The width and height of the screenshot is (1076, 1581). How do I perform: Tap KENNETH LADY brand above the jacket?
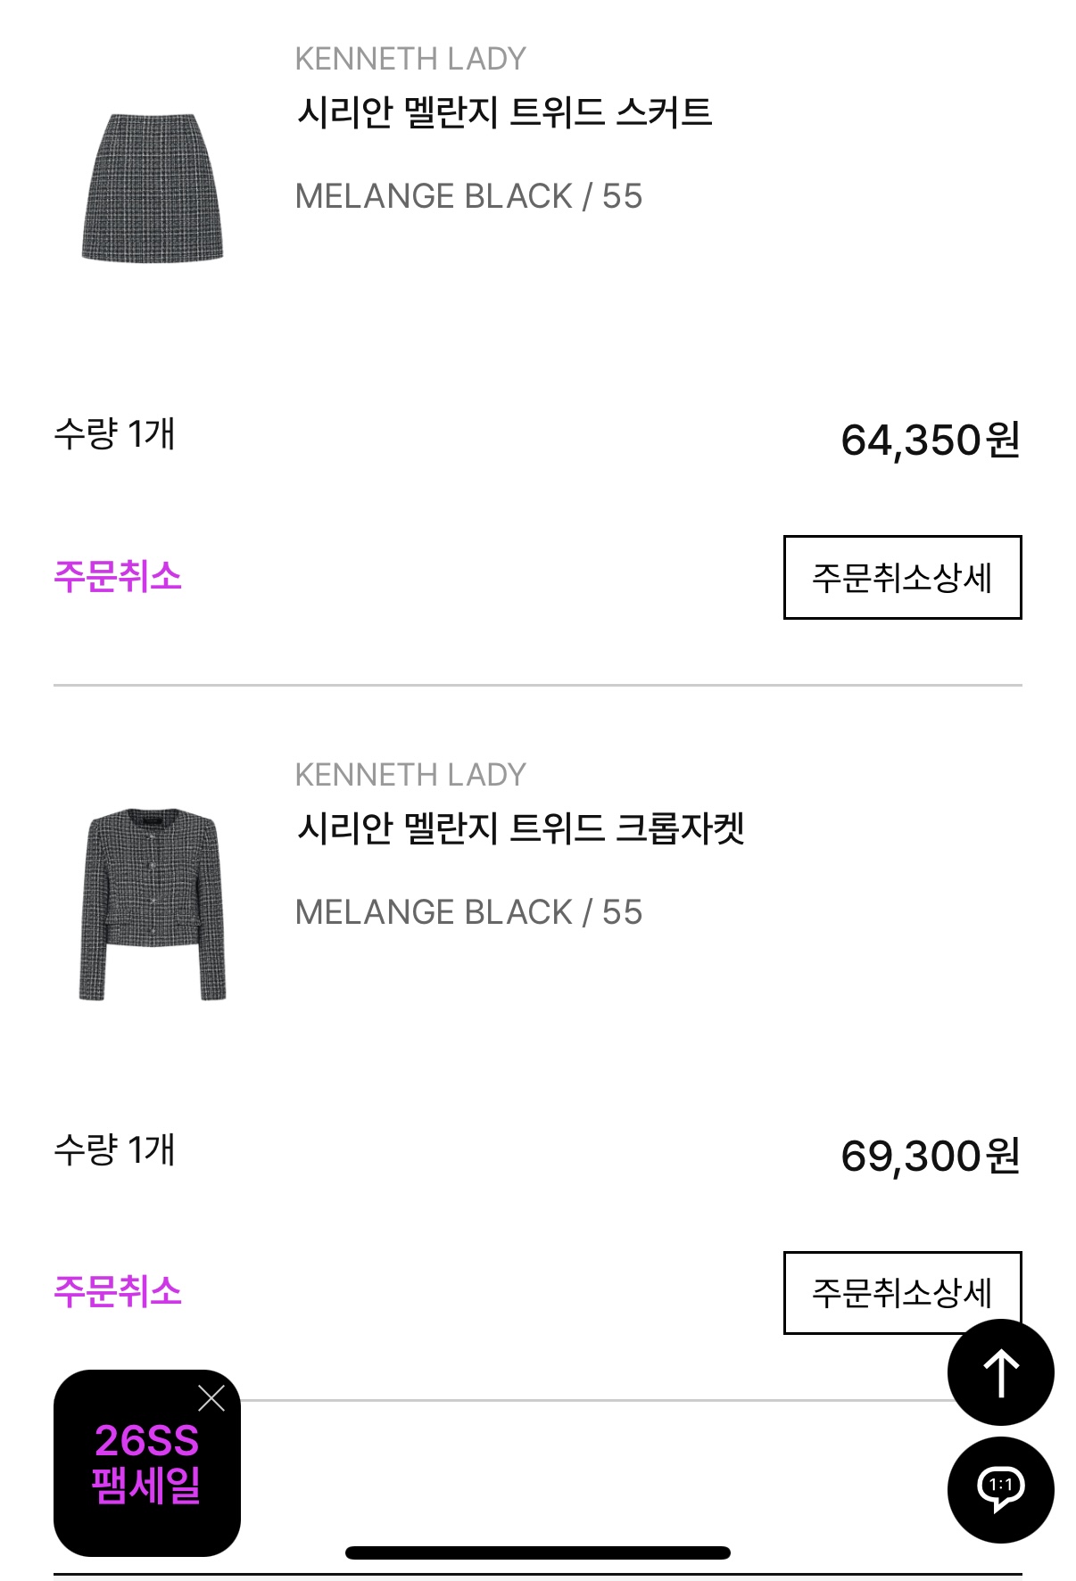[410, 775]
